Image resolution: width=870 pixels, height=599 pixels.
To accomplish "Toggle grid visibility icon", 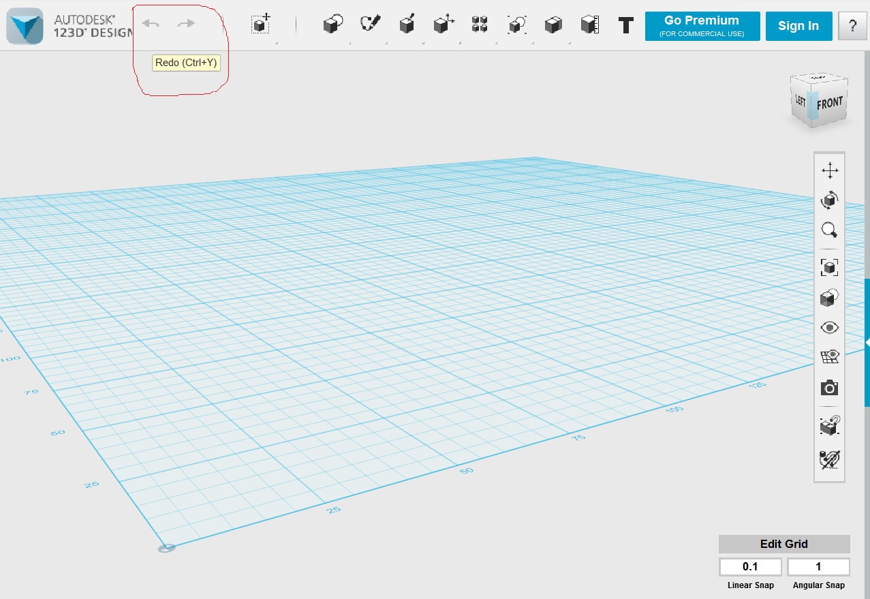I will pyautogui.click(x=829, y=358).
